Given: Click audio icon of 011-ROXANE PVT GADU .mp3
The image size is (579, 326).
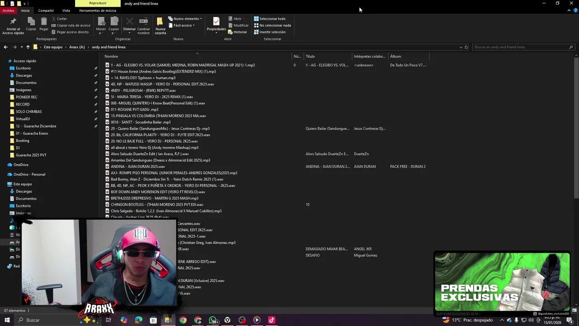Looking at the screenshot, I should 107,110.
